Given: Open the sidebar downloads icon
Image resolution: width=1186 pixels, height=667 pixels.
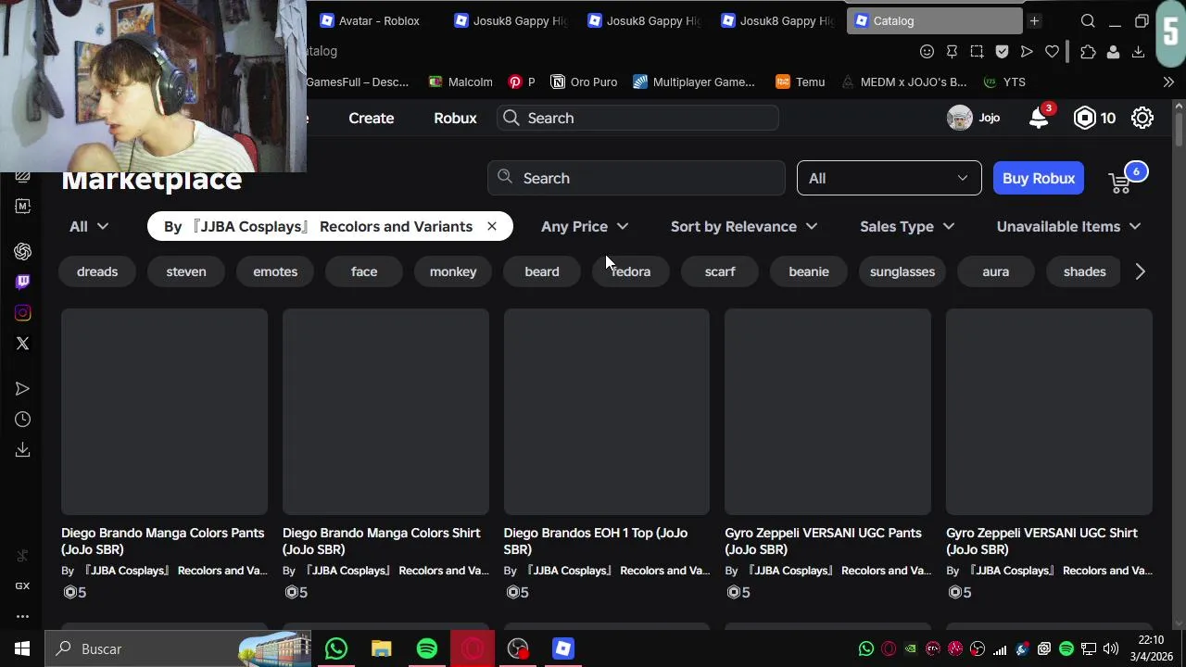Looking at the screenshot, I should point(23,450).
